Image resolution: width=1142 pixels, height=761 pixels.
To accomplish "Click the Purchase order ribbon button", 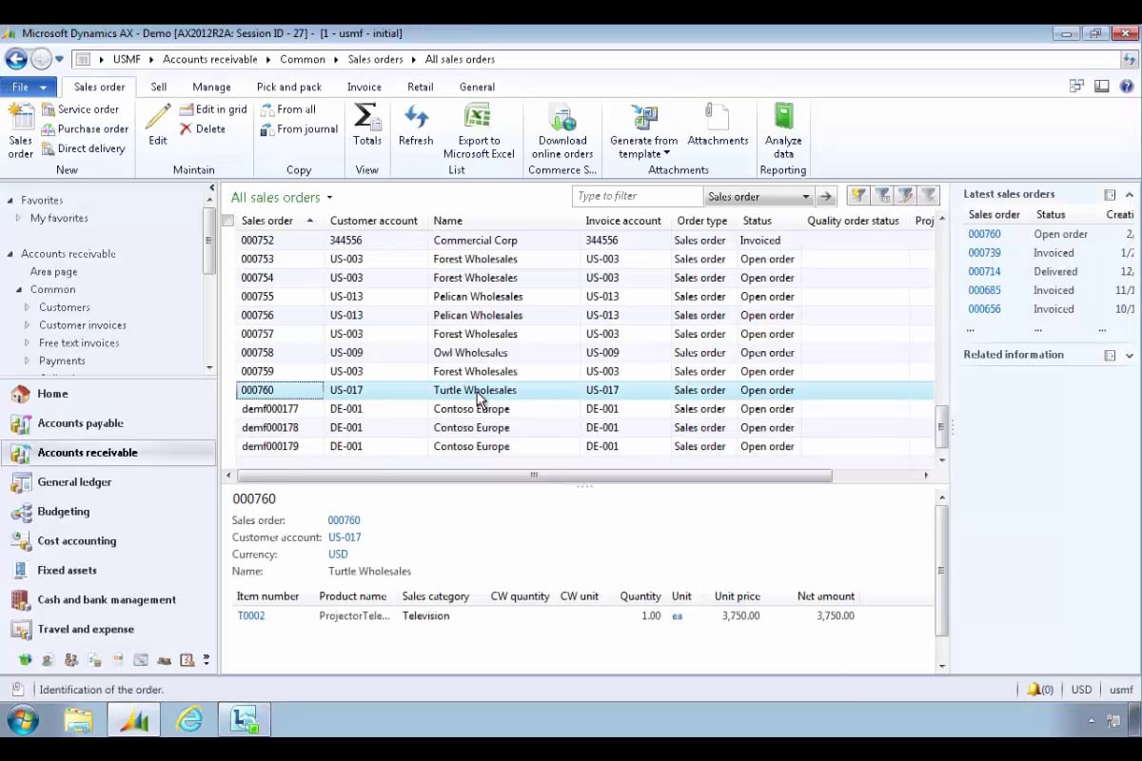I will point(85,128).
